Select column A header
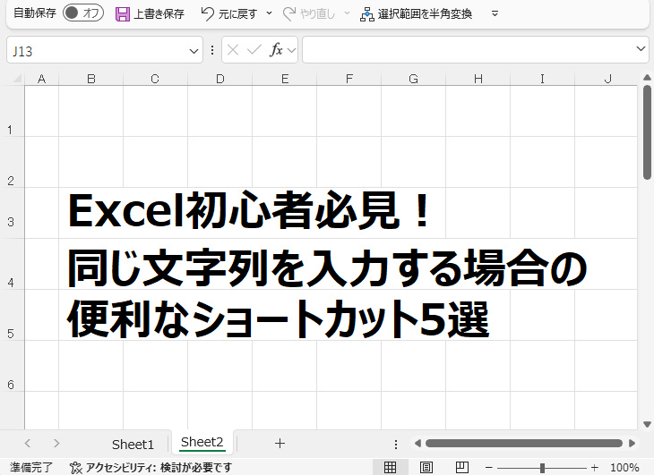Screen dimensions: 654x475 [42, 78]
